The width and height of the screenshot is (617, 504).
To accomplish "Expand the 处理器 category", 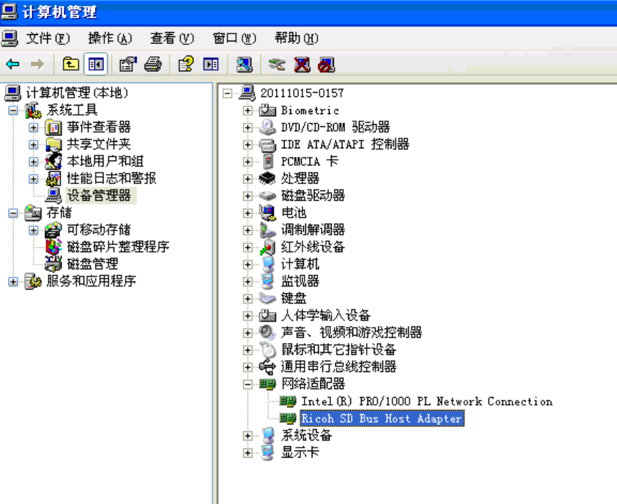I will pos(248,179).
